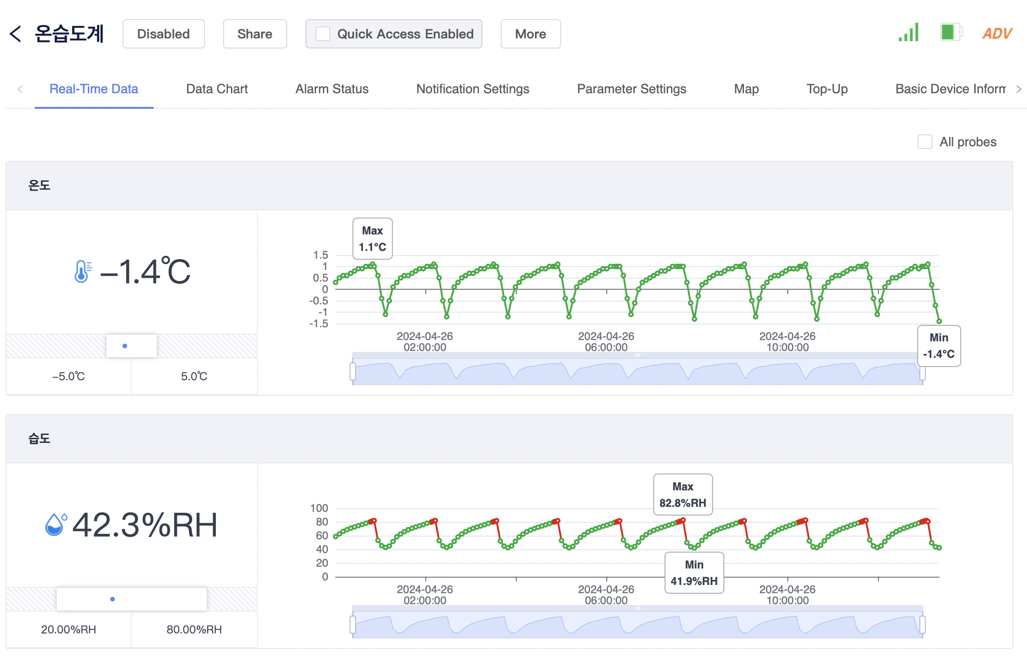Click the signal strength bars icon
This screenshot has width=1027, height=659.
tap(908, 33)
